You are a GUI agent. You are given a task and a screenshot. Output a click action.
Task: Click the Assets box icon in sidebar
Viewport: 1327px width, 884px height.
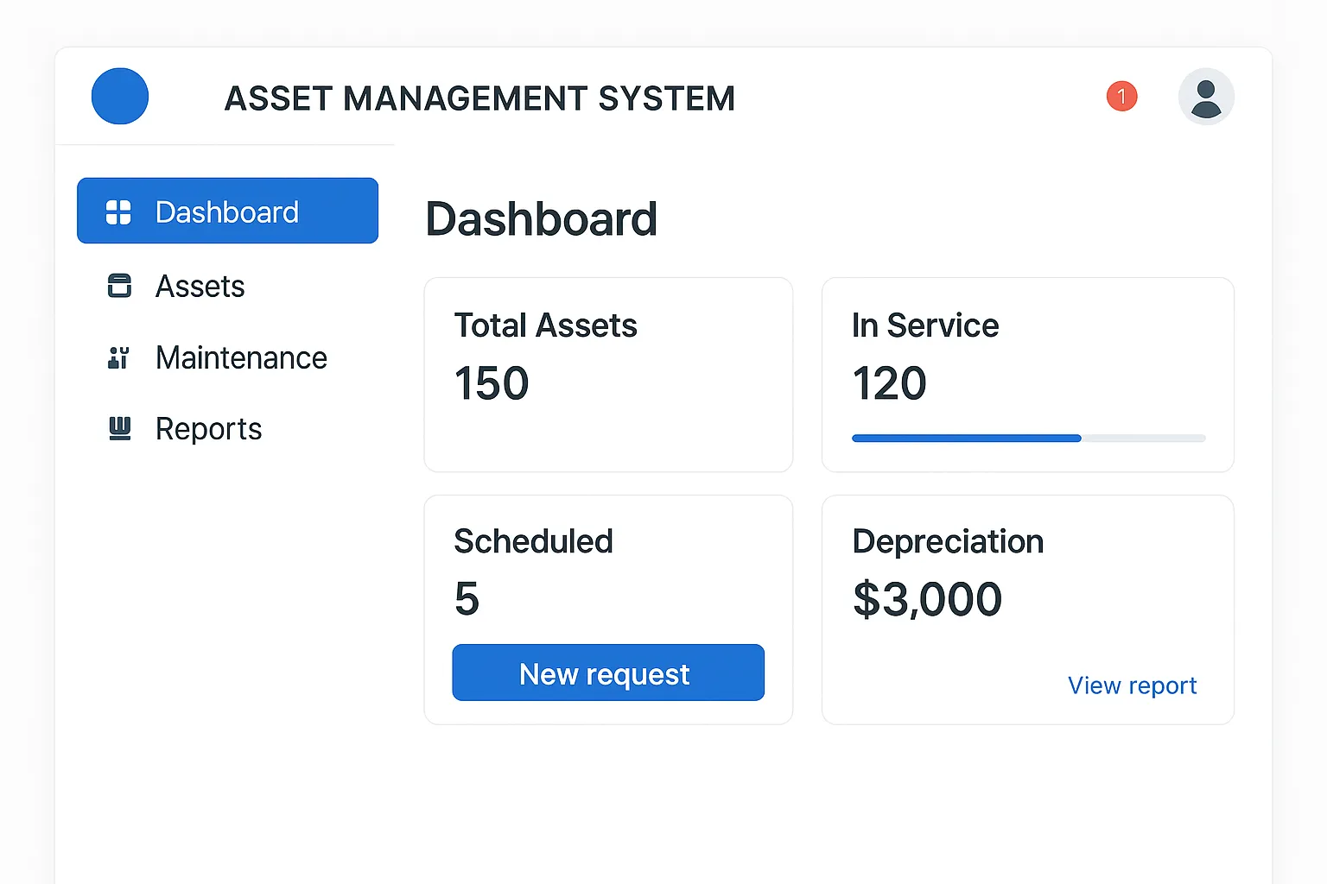[x=119, y=286]
